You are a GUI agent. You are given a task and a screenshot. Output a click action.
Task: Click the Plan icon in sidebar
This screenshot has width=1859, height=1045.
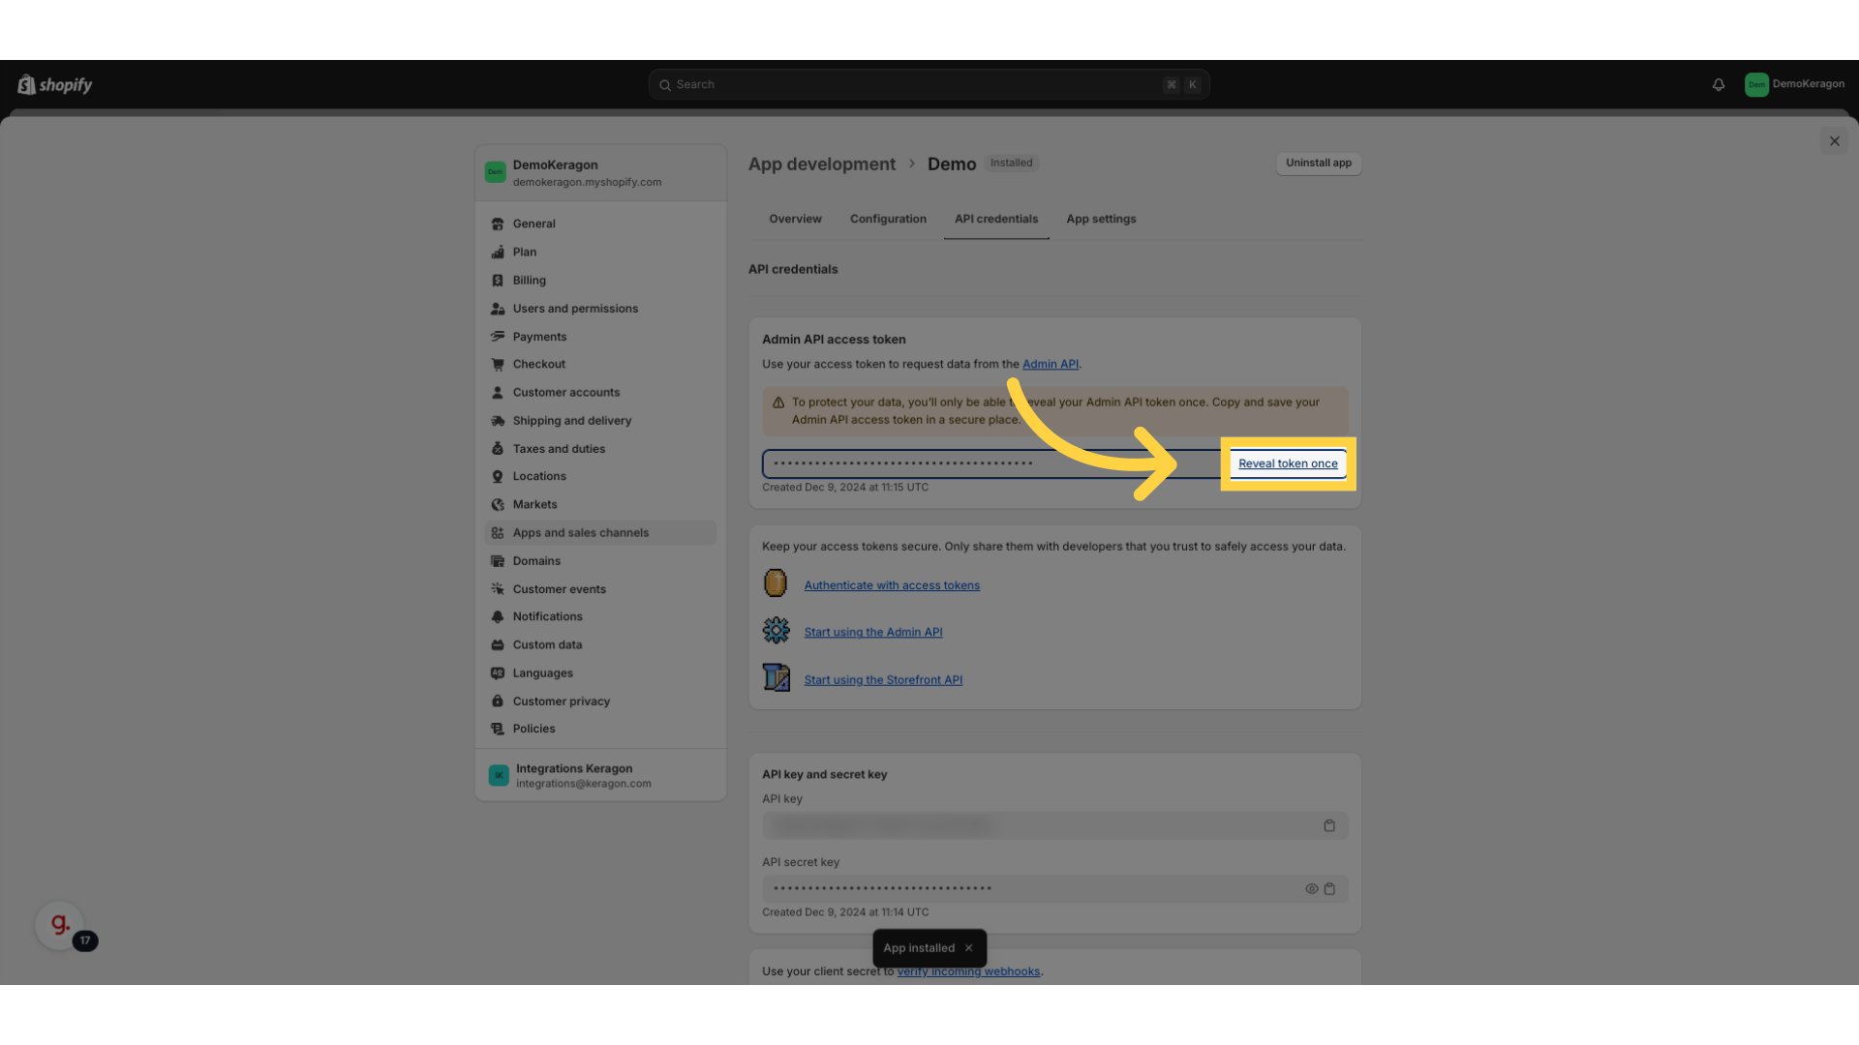[498, 252]
